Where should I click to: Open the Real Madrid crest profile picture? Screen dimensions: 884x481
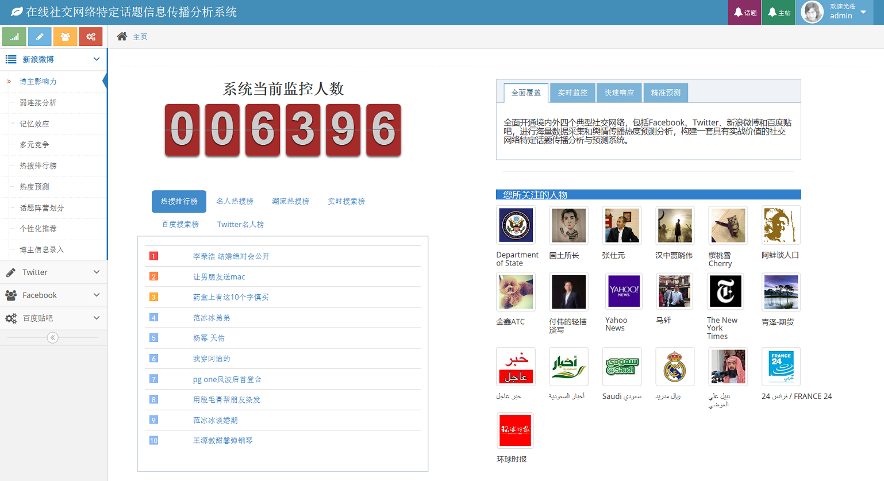675,367
